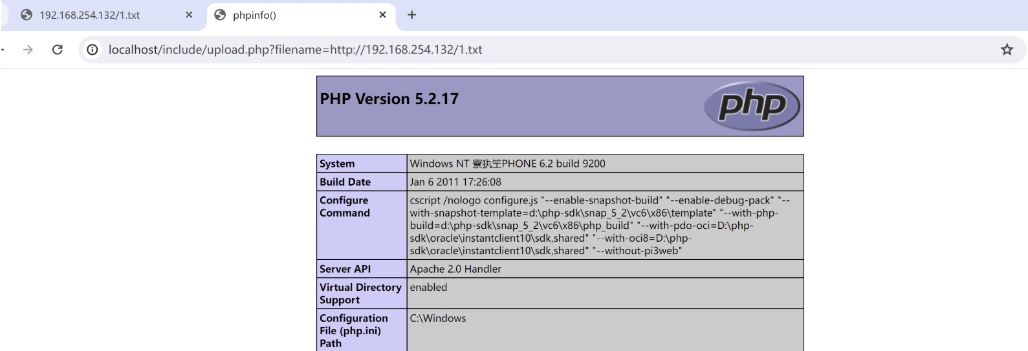Click the 'Apache 2.0 Handler' value
1028x351 pixels.
(455, 269)
